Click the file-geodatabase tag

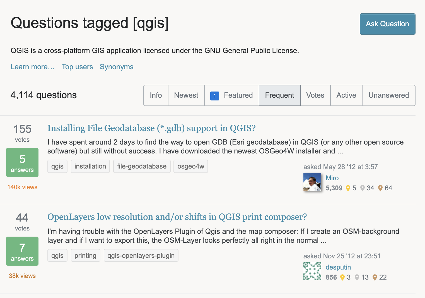click(x=142, y=166)
